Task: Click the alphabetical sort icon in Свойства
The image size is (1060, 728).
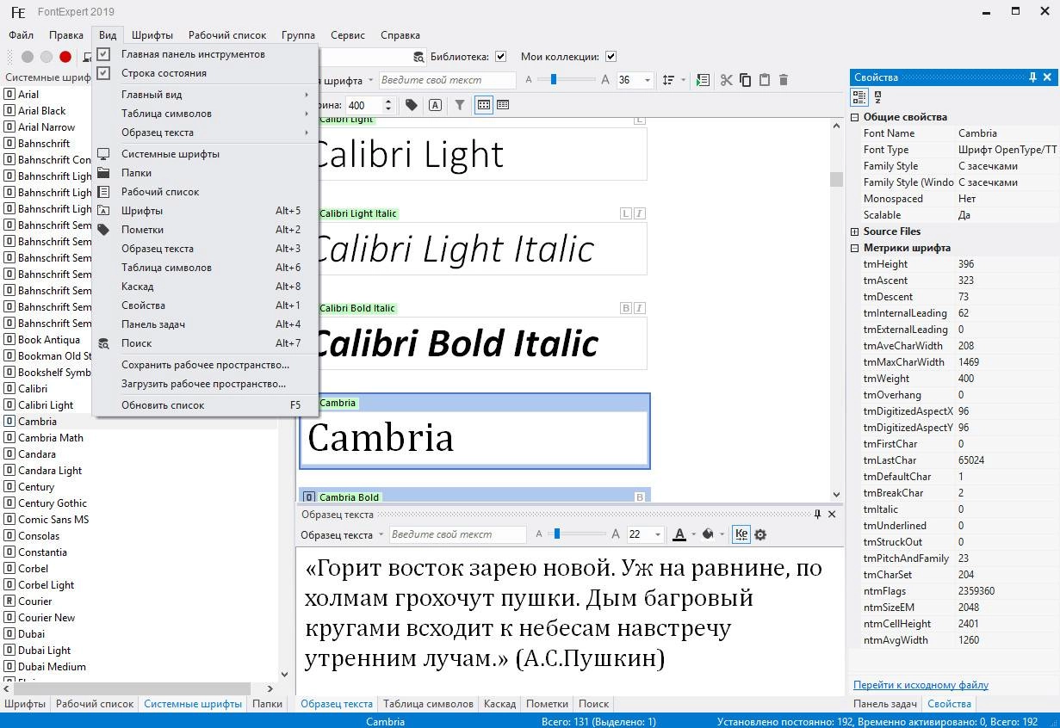Action: pos(877,97)
